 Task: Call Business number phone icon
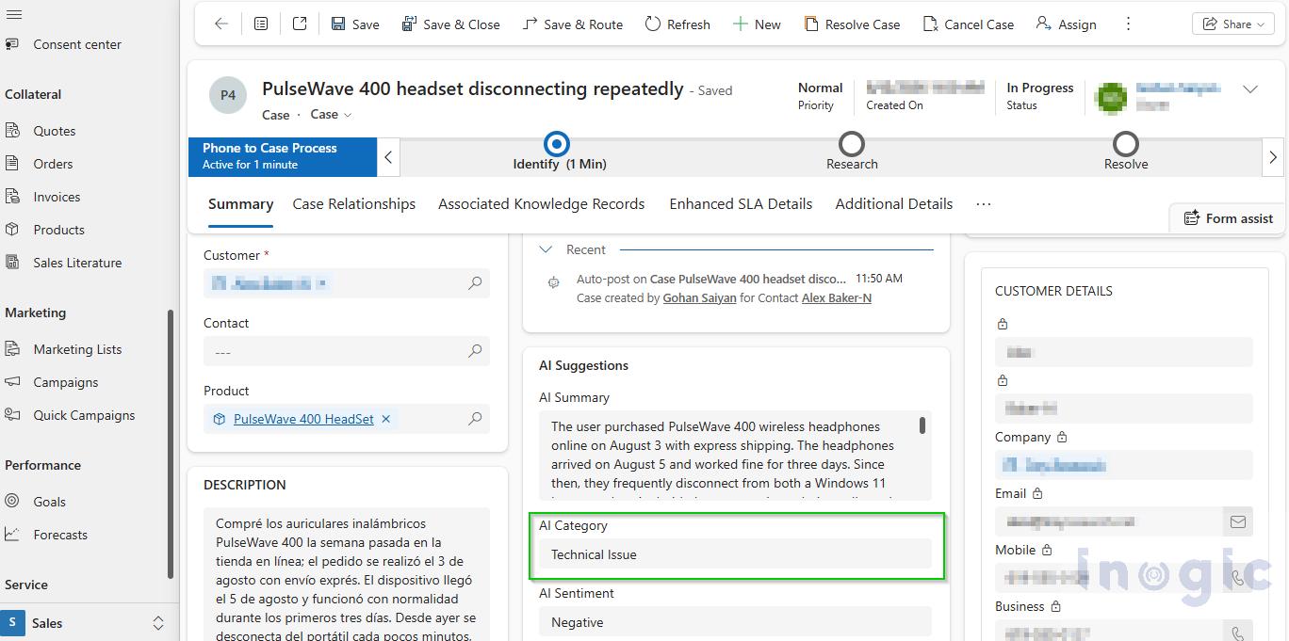[1238, 632]
